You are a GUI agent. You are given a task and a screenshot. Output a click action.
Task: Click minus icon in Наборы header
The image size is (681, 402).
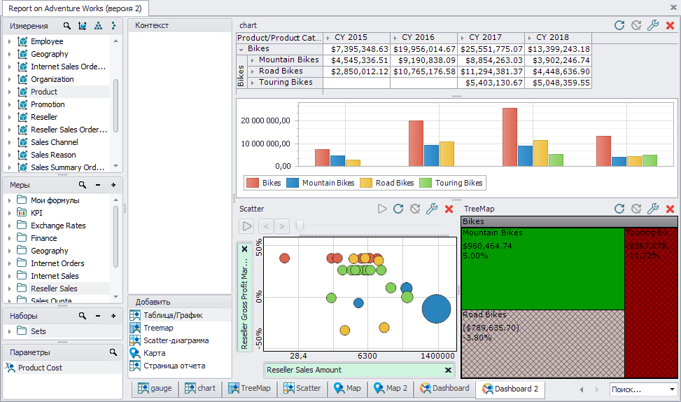click(98, 316)
